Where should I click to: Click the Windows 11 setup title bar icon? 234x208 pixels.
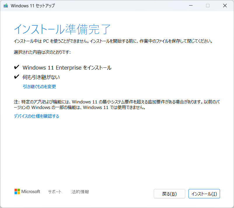pos(6,6)
